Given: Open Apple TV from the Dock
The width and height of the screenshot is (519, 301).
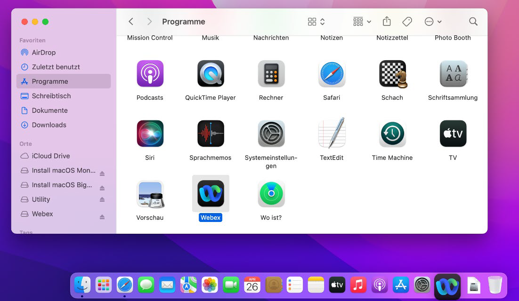Looking at the screenshot, I should (x=337, y=285).
